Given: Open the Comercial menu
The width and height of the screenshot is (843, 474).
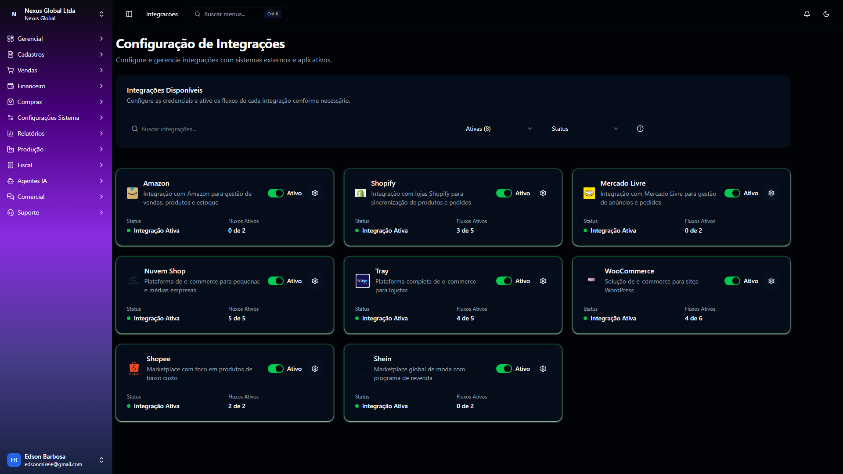Looking at the screenshot, I should click(x=56, y=197).
